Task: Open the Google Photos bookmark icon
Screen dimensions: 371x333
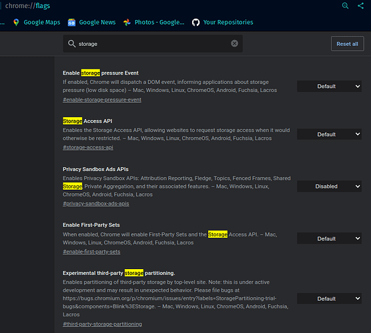Action: pos(127,22)
